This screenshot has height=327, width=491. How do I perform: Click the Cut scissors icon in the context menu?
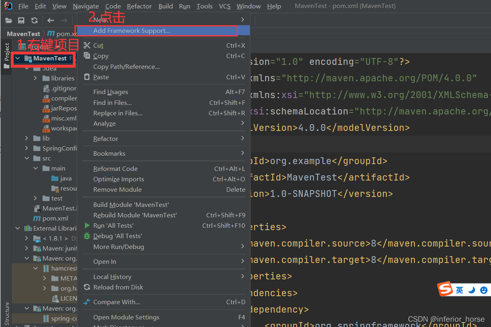click(87, 45)
